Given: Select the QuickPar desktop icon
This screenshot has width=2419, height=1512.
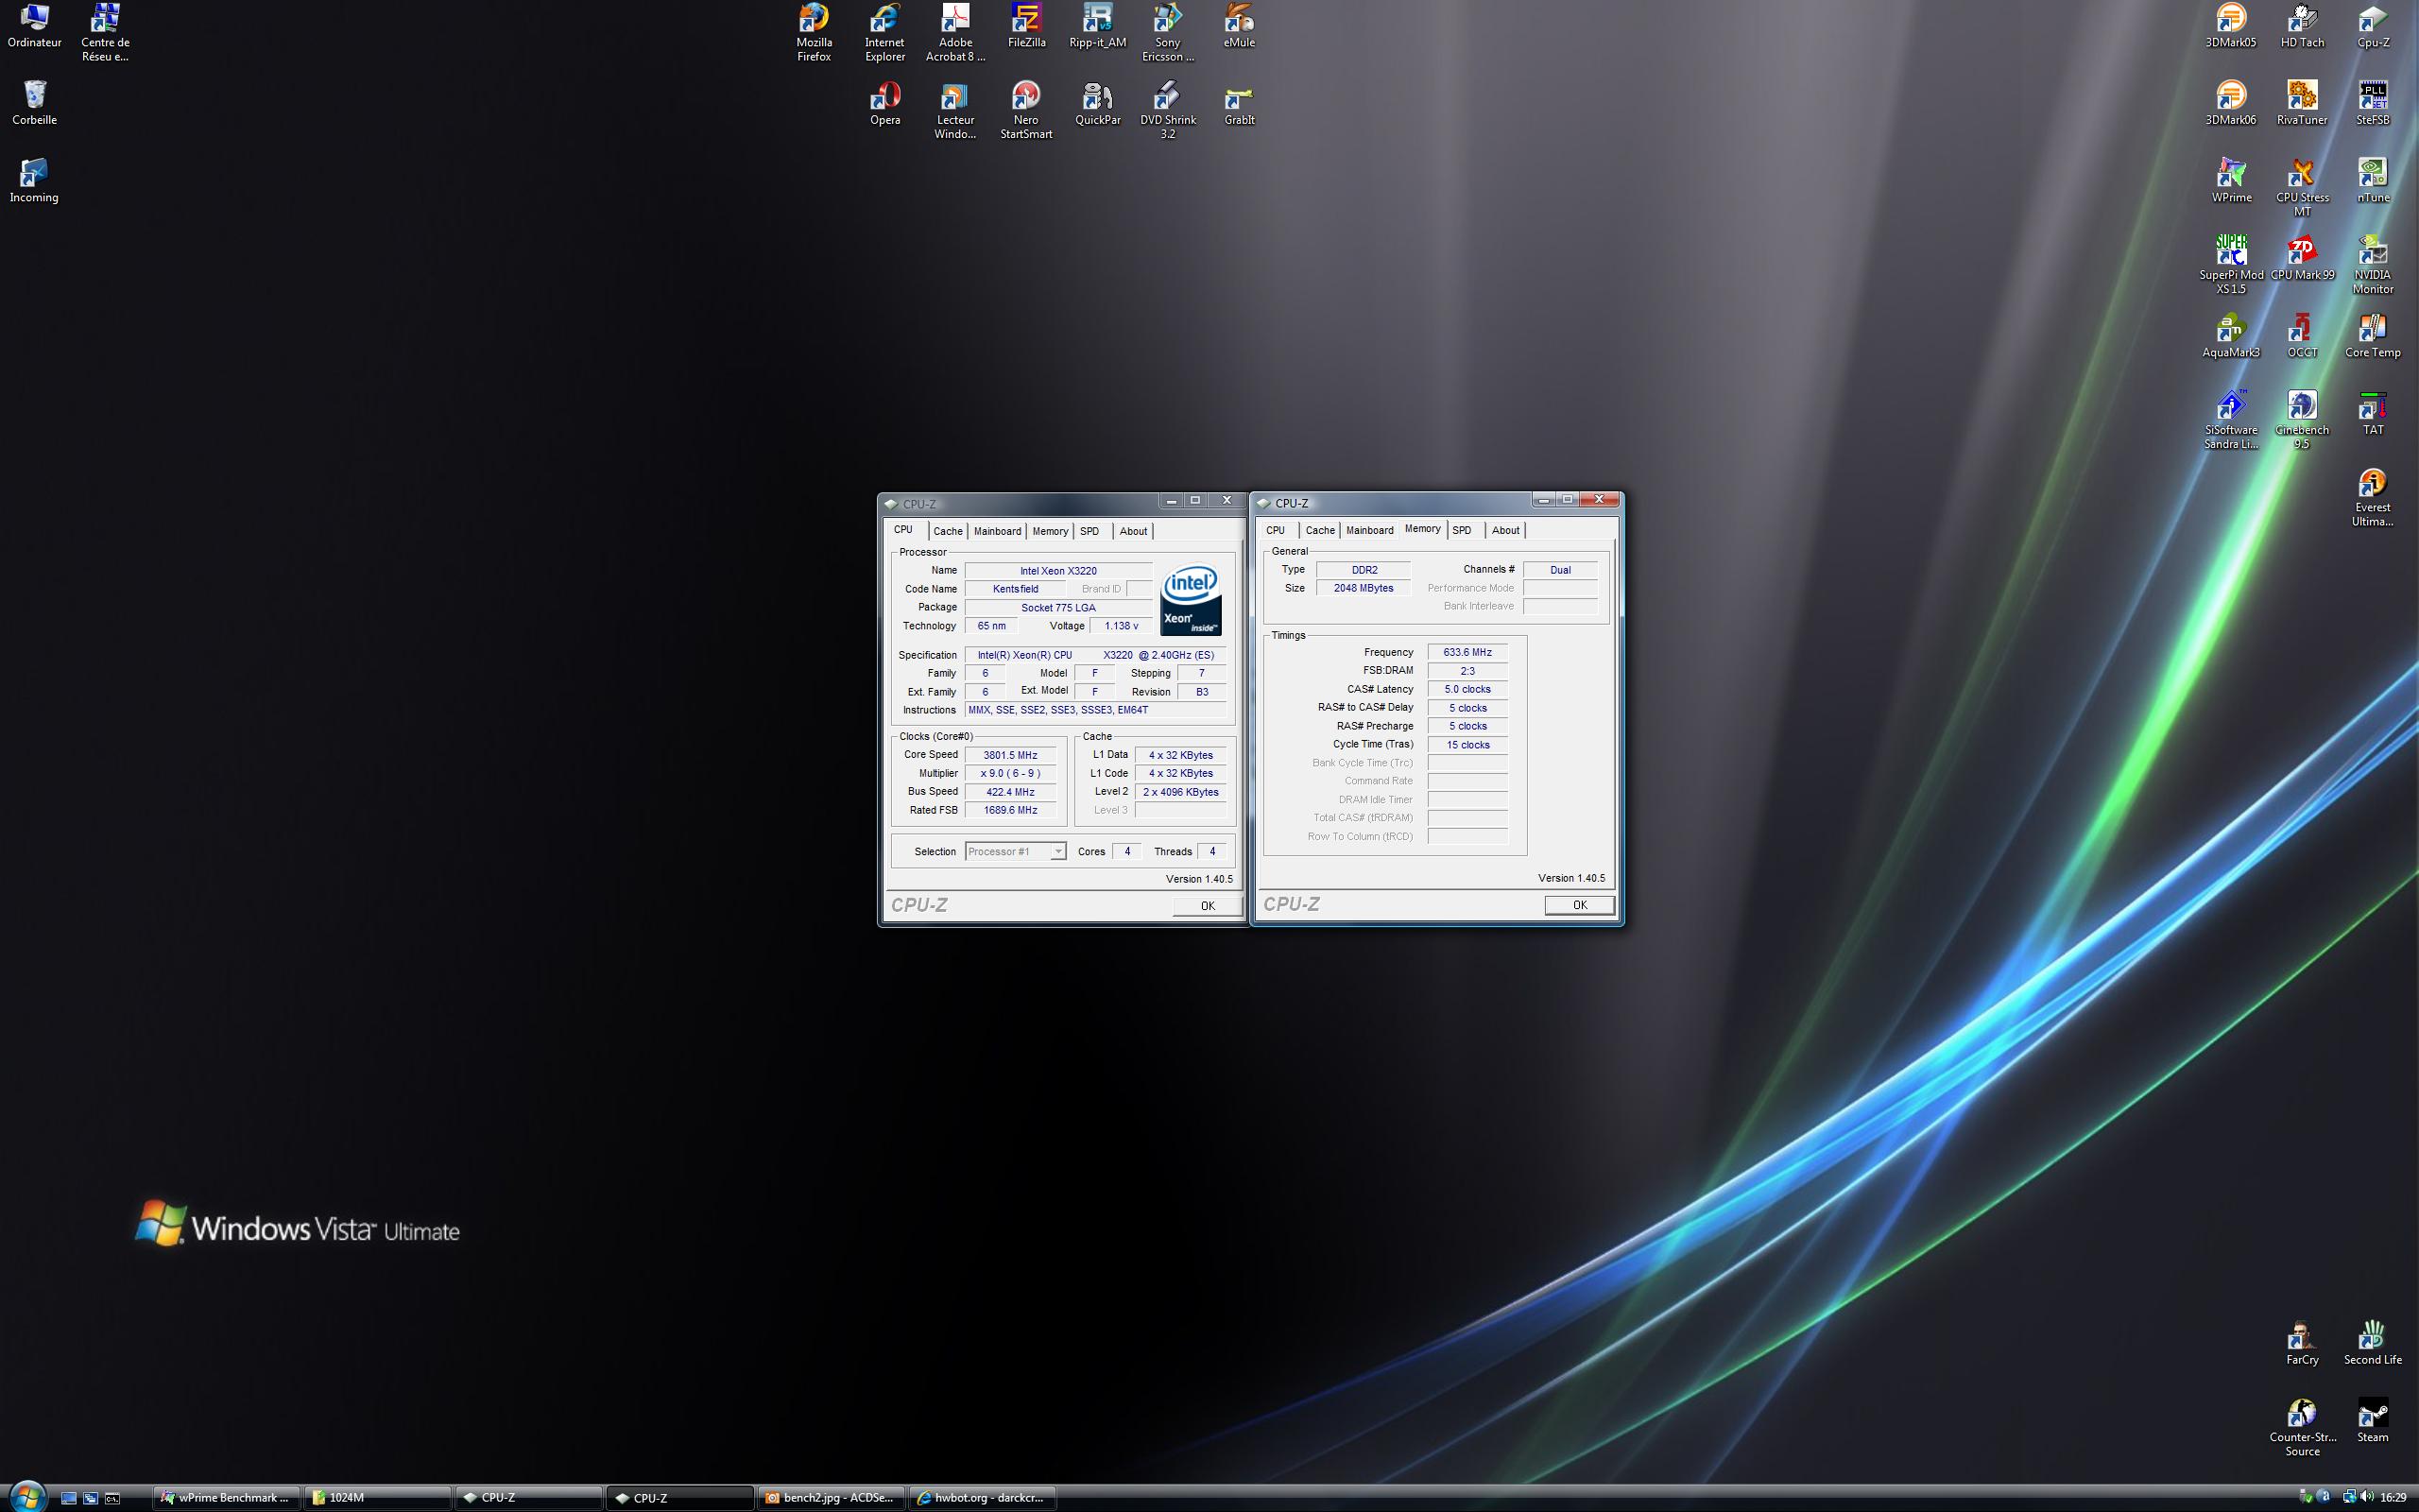Looking at the screenshot, I should pyautogui.click(x=1098, y=103).
